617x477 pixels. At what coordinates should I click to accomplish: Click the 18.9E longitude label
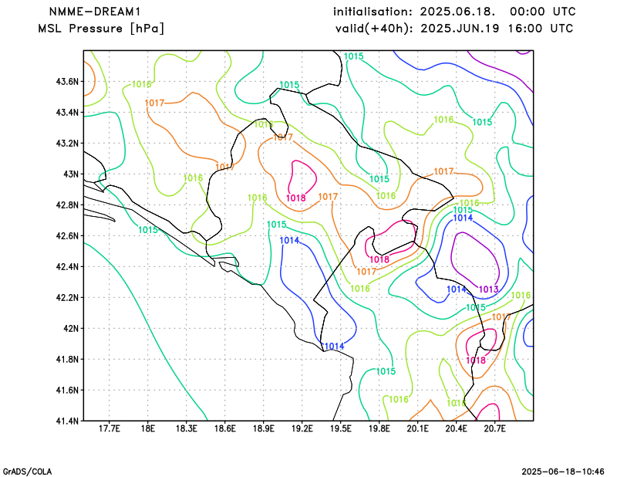(x=264, y=429)
